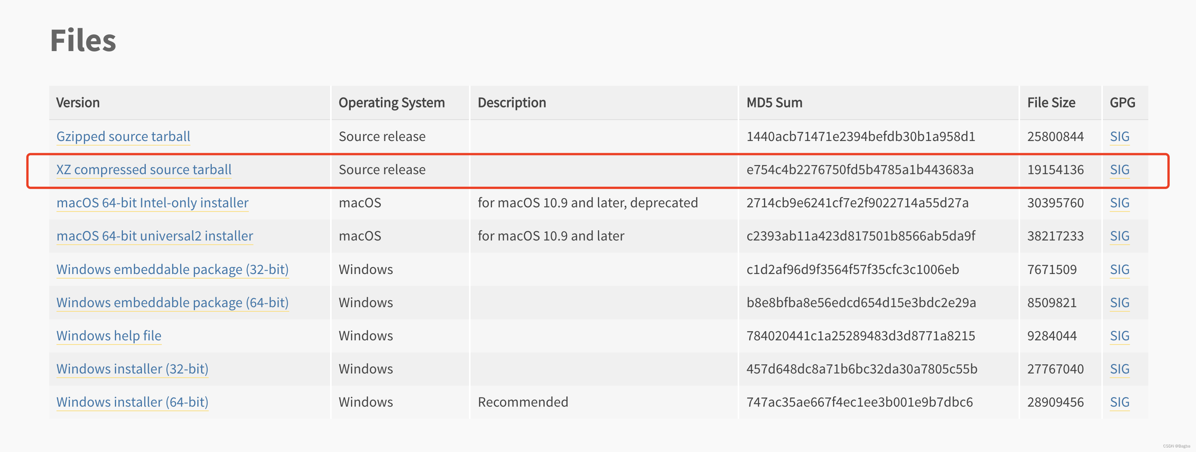Click SIG link for XZ compressed tarball
The width and height of the screenshot is (1196, 452).
point(1119,170)
